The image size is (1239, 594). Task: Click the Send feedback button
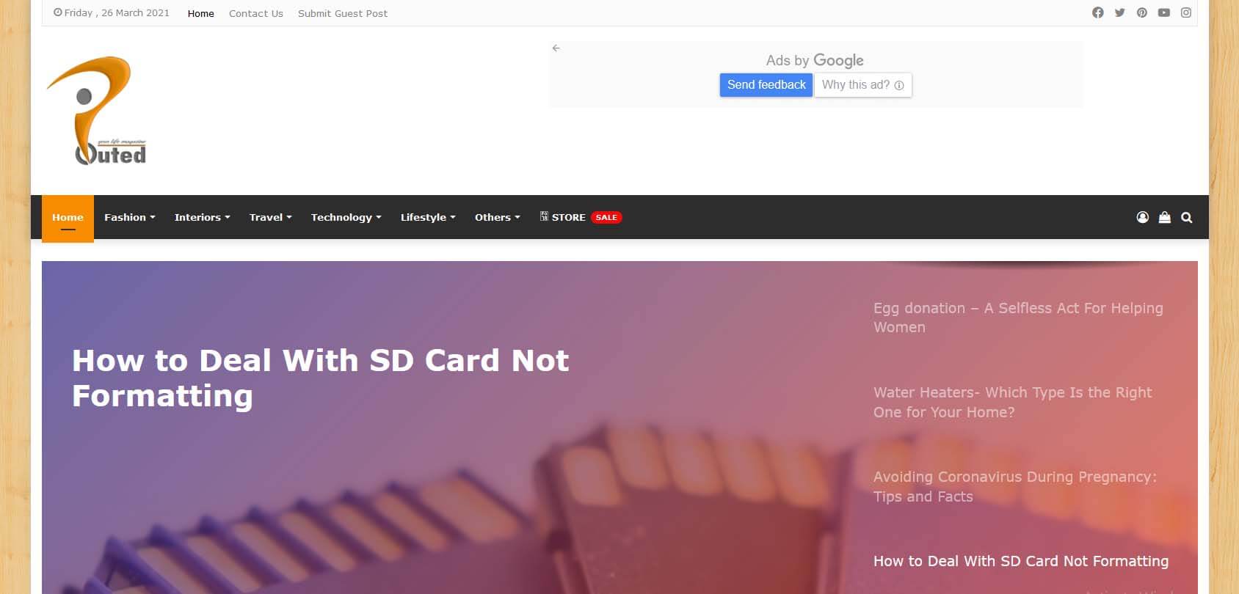766,85
